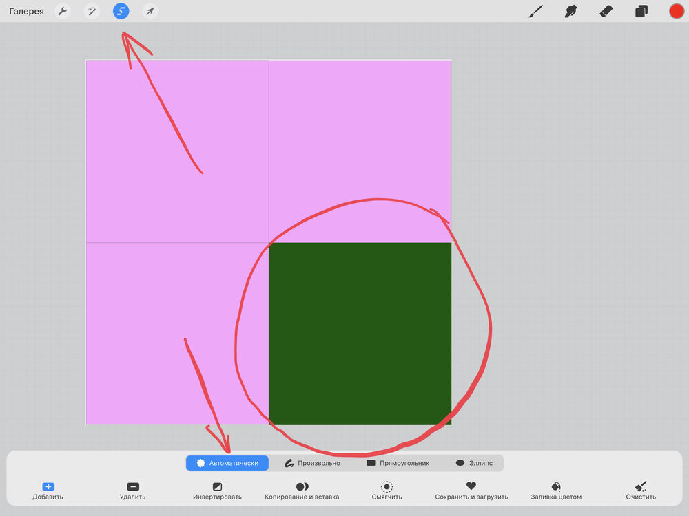Image resolution: width=689 pixels, height=516 pixels.
Task: Enable Заливка цветом option
Action: [x=556, y=491]
